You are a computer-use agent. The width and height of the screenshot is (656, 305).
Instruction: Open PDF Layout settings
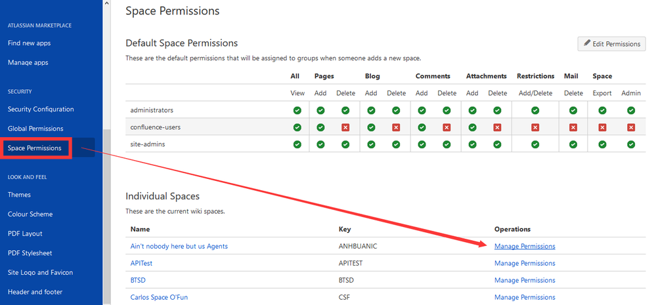pos(25,234)
